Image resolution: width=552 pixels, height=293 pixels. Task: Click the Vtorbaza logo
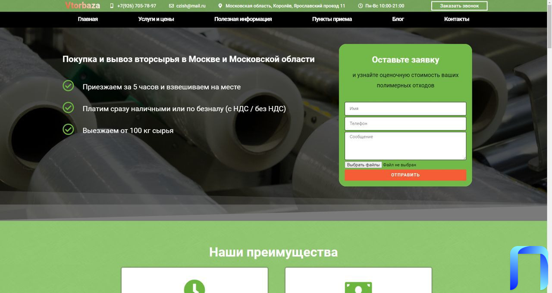82,6
